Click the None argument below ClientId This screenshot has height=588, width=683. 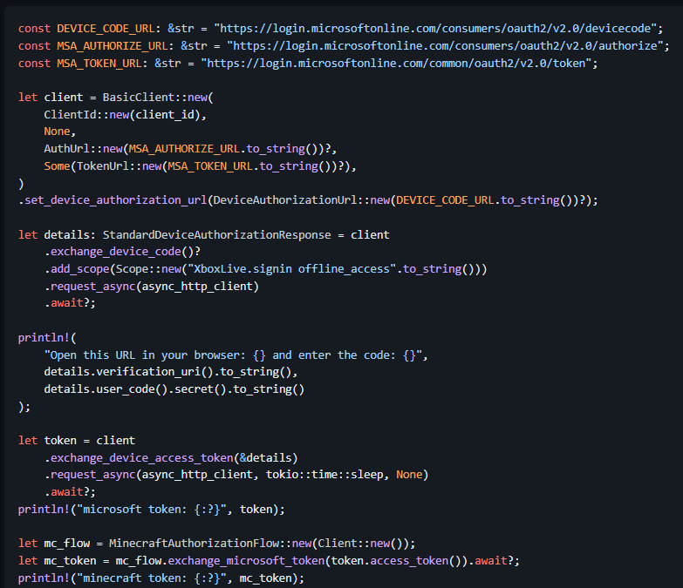(57, 132)
